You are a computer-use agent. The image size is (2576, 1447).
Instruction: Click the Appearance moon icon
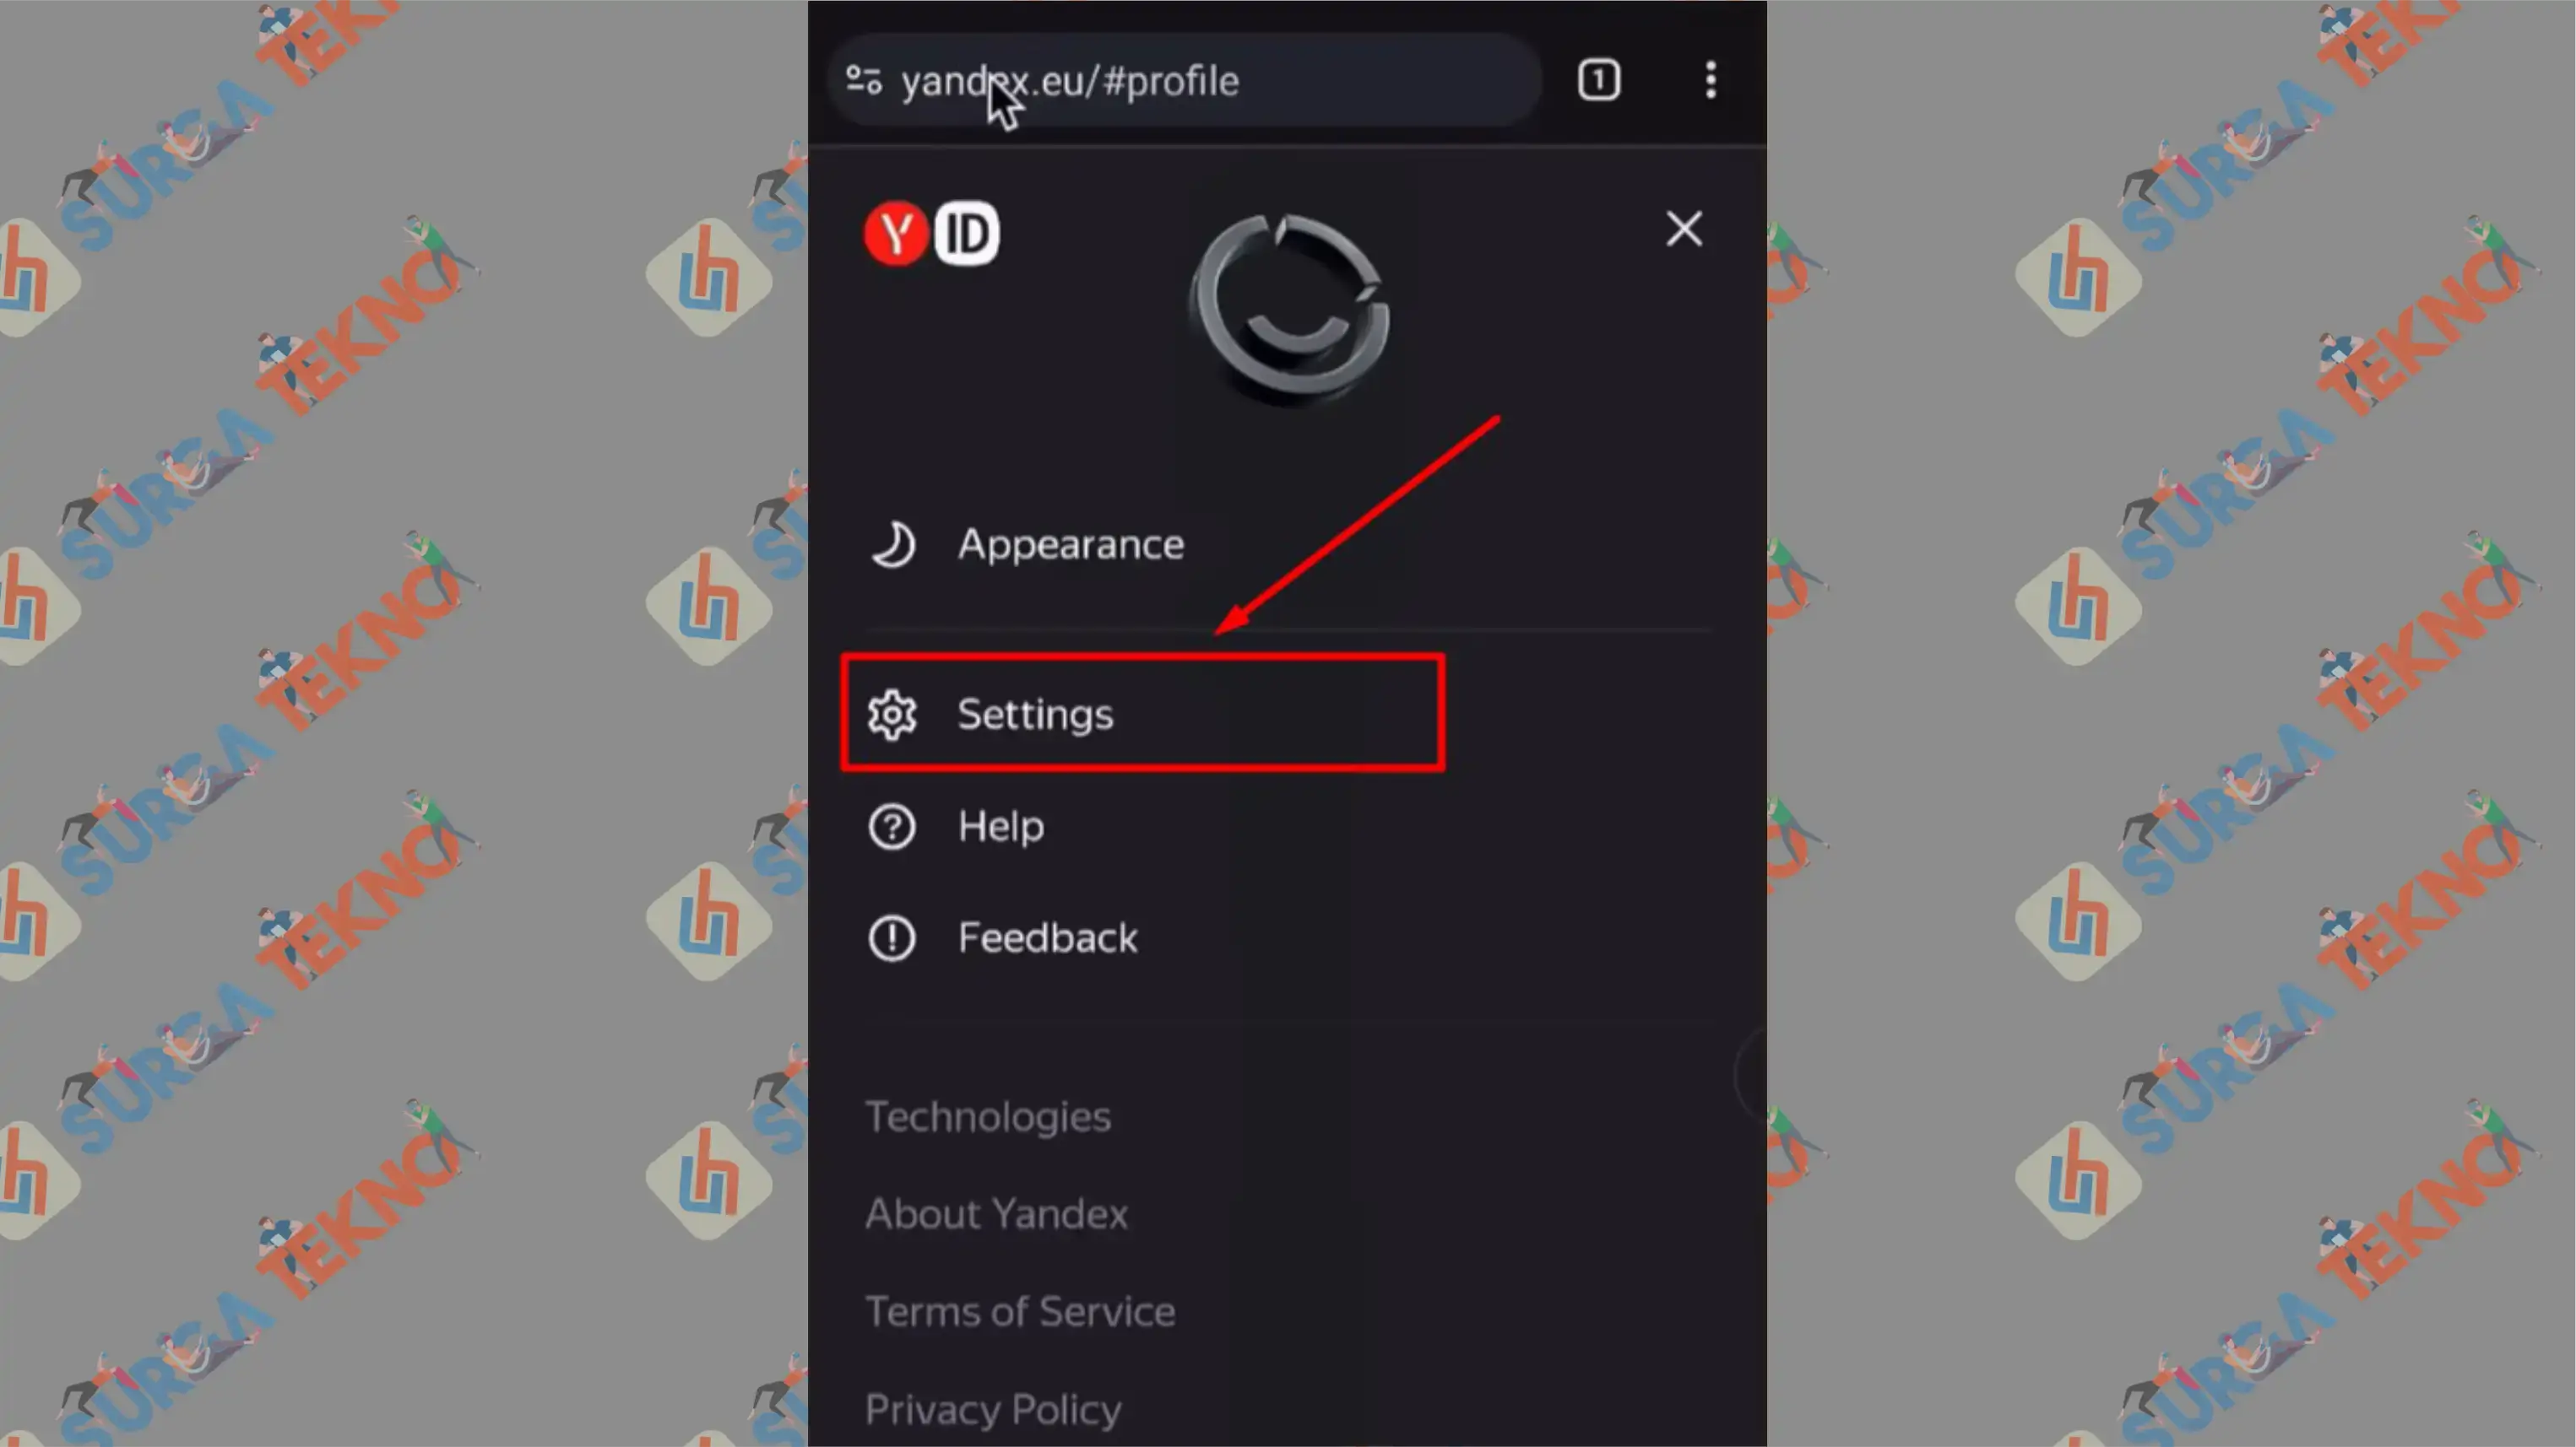(x=892, y=543)
